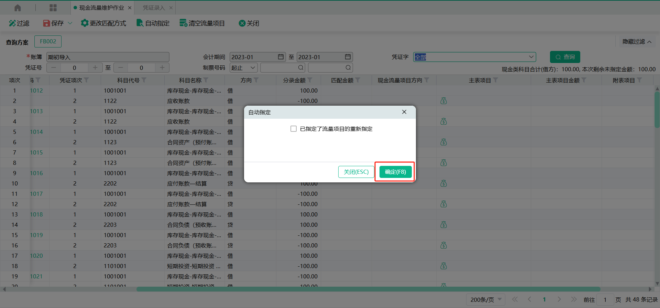Open the app grid menu icon

[x=53, y=8]
